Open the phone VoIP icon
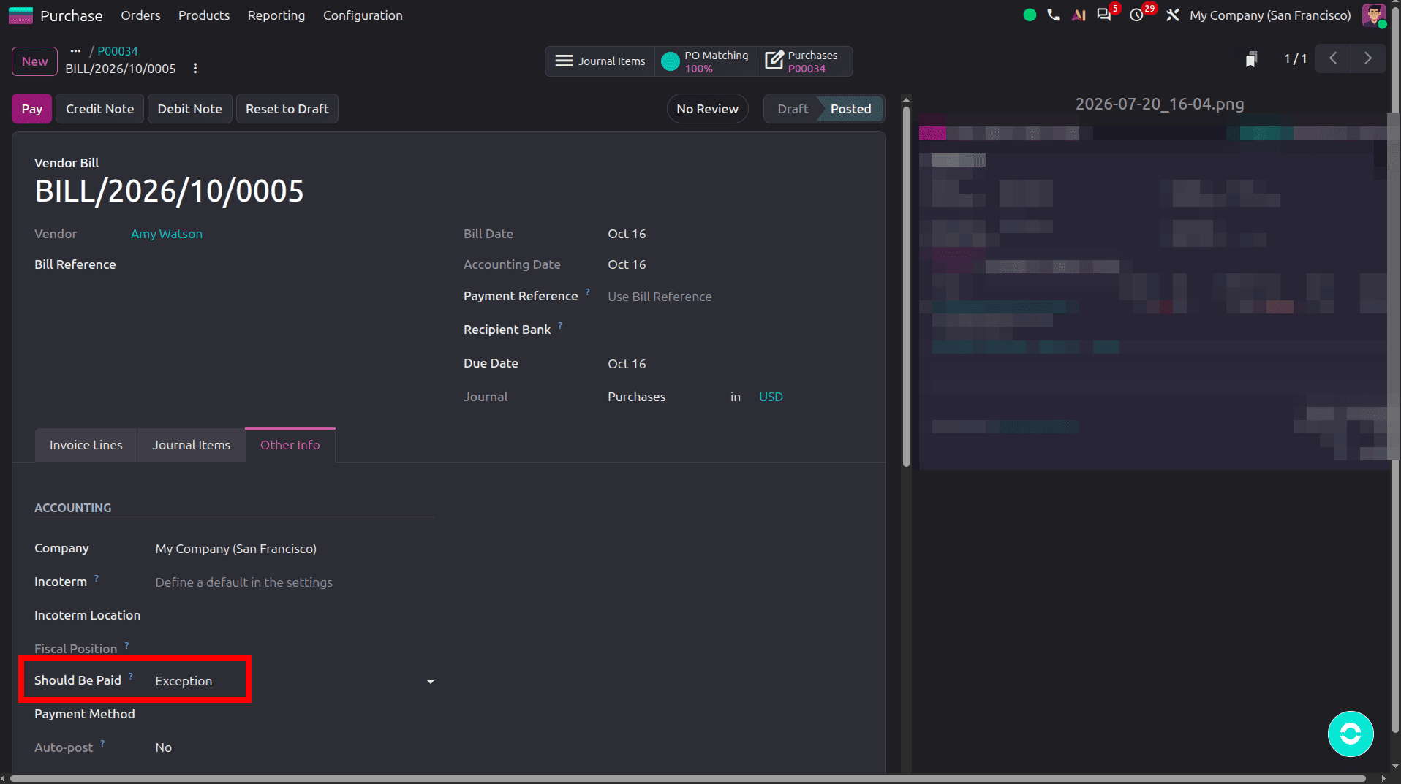 coord(1053,15)
